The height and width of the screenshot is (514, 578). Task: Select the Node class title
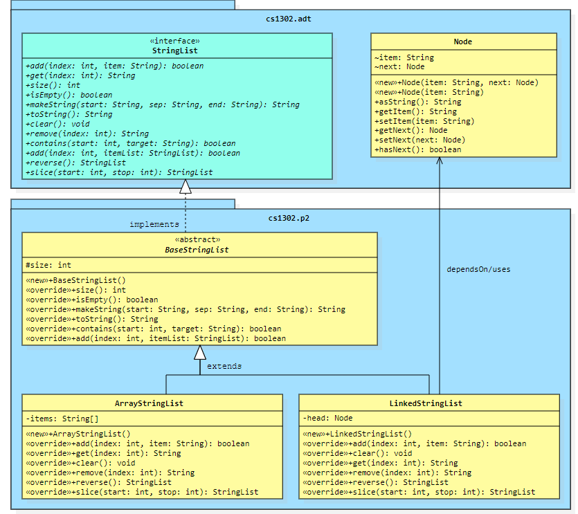[x=462, y=42]
